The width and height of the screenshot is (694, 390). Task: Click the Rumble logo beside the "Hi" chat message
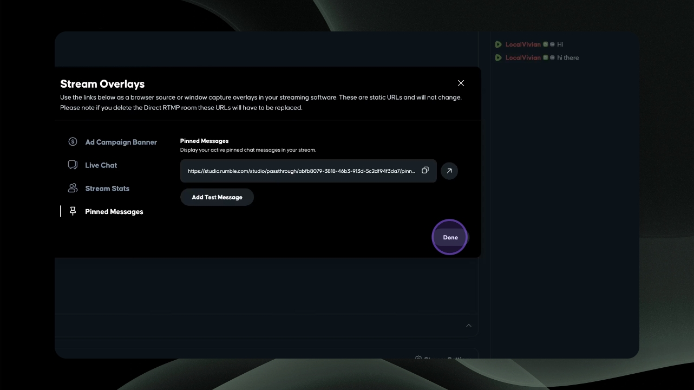point(498,44)
